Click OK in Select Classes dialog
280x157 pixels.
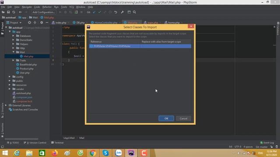166,118
